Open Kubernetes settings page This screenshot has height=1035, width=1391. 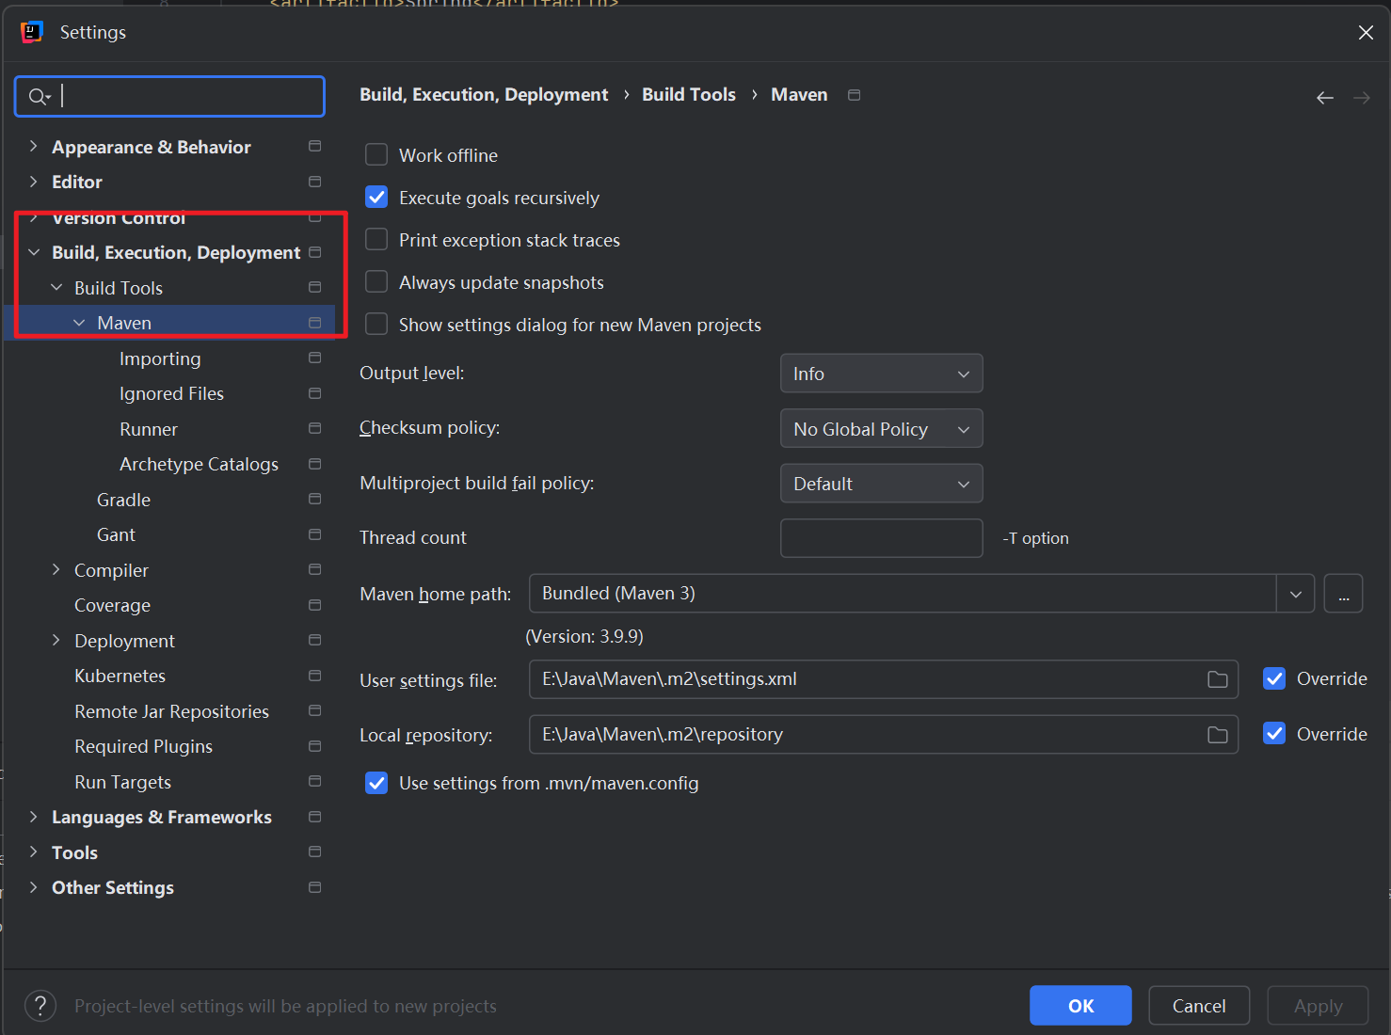(120, 676)
